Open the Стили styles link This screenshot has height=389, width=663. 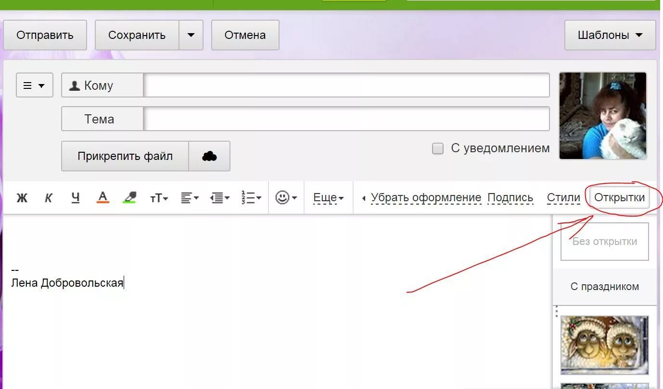click(563, 197)
